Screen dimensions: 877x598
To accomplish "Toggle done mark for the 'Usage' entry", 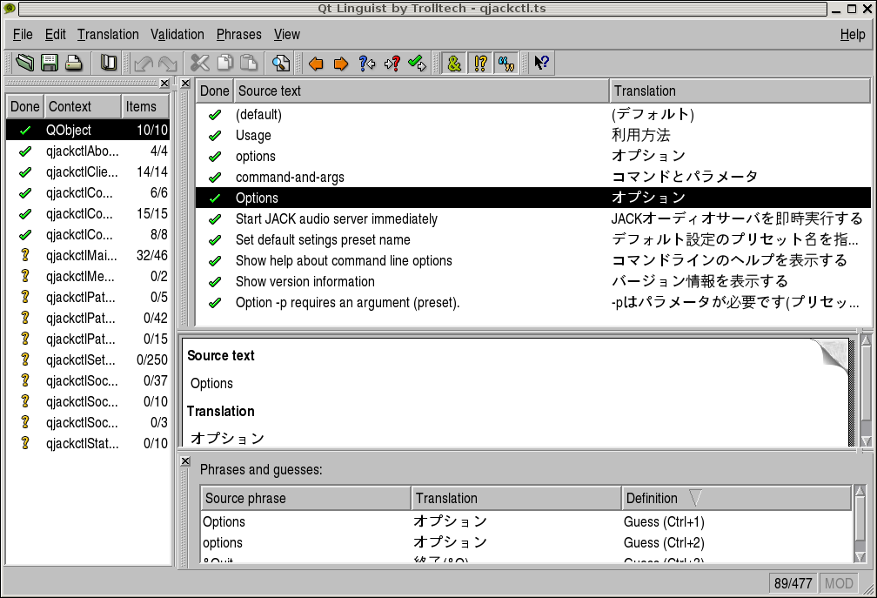I will 215,136.
